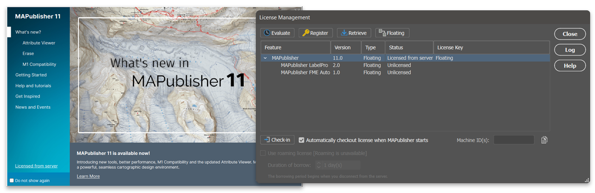Image resolution: width=595 pixels, height=193 pixels.
Task: Click the Retrieve license button
Action: click(354, 33)
